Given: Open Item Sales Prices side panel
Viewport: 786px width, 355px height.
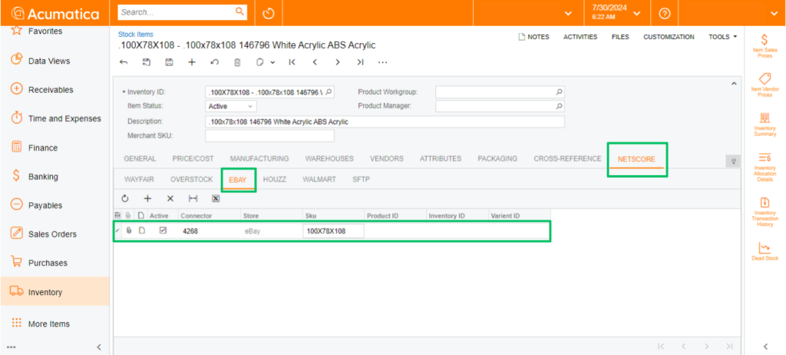Looking at the screenshot, I should point(765,45).
